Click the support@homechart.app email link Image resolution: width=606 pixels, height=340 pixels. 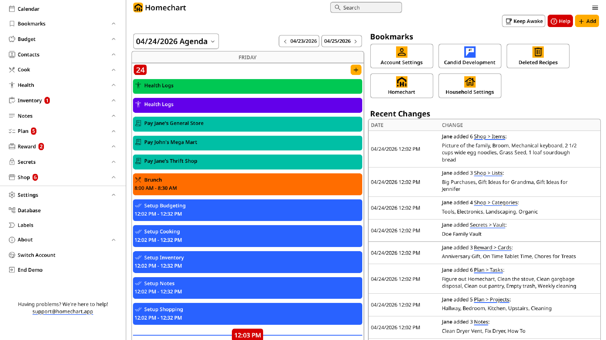tap(63, 311)
